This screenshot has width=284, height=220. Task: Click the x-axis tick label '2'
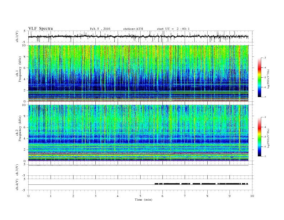pyautogui.click(x=73, y=196)
